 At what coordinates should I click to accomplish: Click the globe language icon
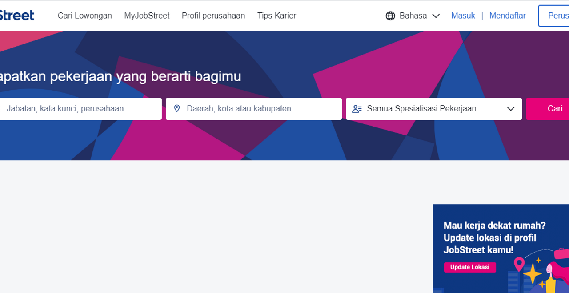(390, 16)
